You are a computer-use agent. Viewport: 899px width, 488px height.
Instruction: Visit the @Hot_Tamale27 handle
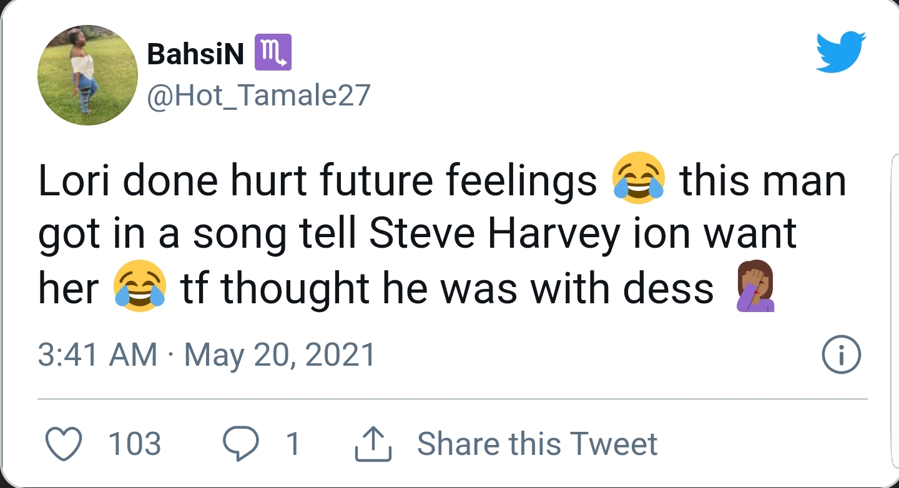[258, 95]
